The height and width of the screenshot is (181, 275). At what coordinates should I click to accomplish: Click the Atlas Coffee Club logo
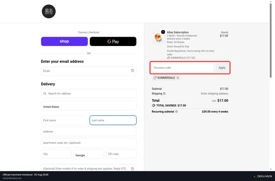click(x=49, y=11)
